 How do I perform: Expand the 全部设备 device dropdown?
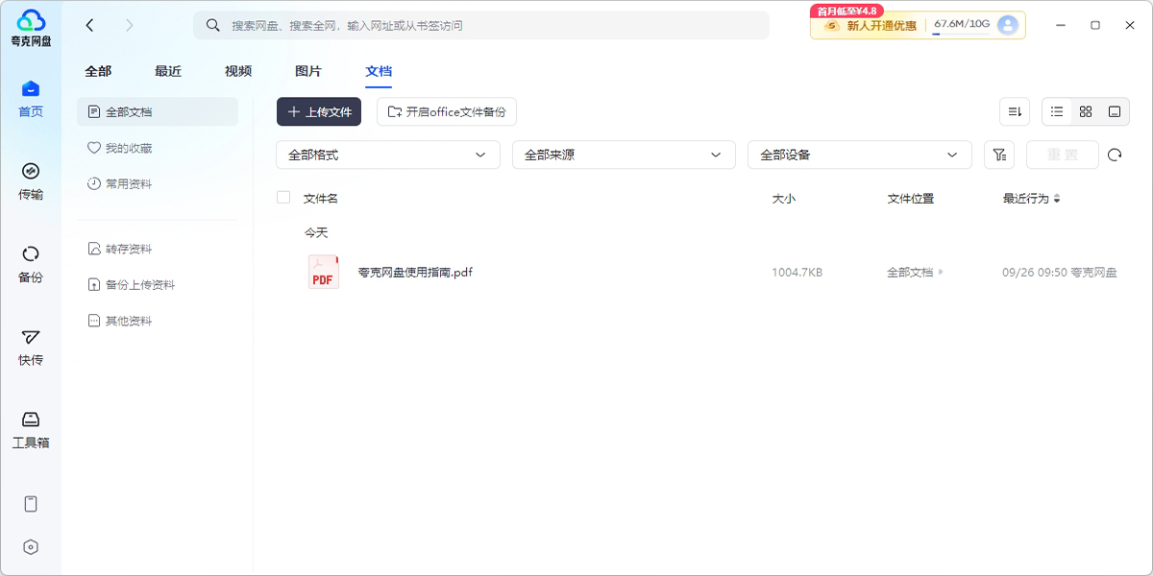[x=859, y=155]
